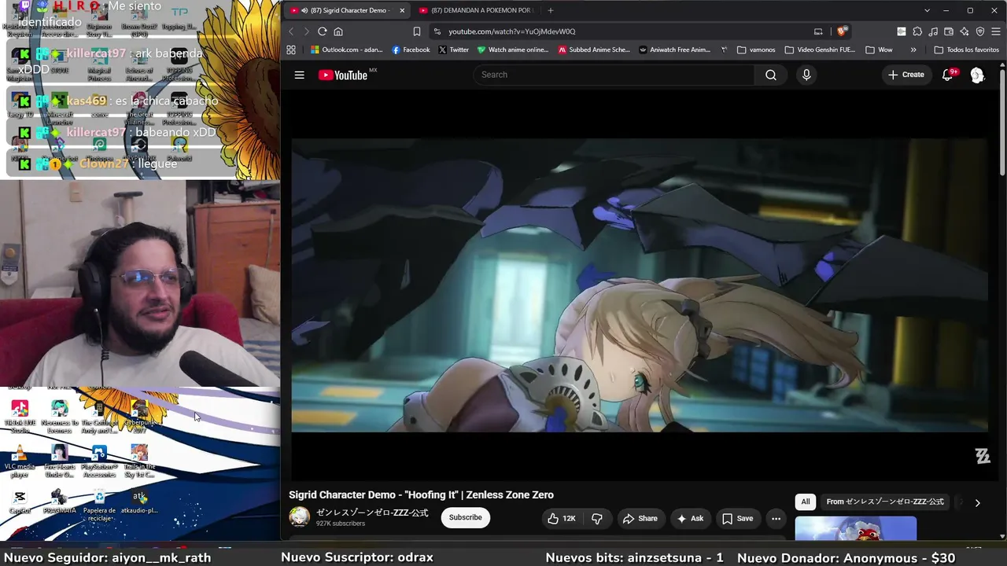Subscribe to the ゼンレスゾーンゼロ-ZZZ channel
This screenshot has height=566, width=1007.
465,517
